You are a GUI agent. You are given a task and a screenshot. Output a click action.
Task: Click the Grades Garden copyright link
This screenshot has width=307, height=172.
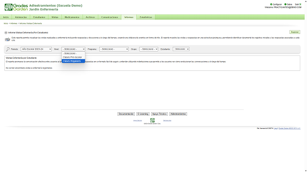tap(289, 129)
